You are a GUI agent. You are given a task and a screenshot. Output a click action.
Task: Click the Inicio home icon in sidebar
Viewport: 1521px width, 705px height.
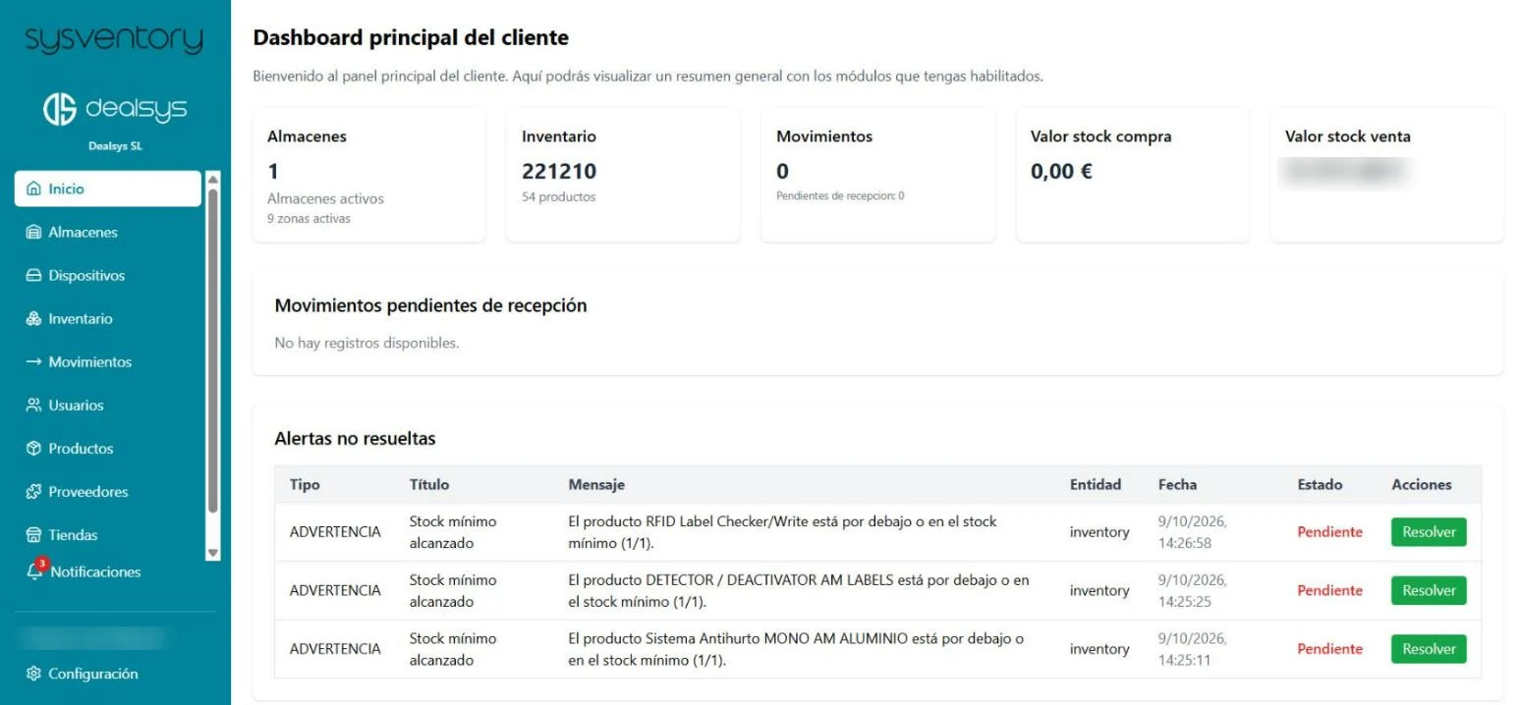tap(33, 189)
